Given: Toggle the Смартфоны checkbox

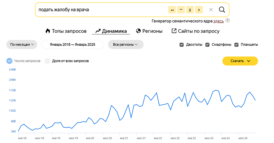Looking at the screenshot, I should coord(207,45).
